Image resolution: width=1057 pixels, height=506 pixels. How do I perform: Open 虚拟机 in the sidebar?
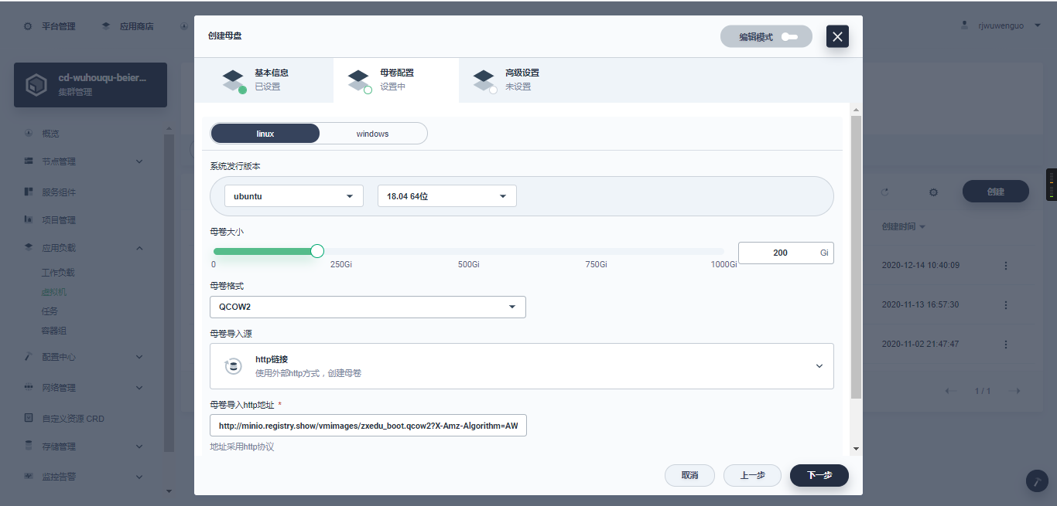(54, 292)
